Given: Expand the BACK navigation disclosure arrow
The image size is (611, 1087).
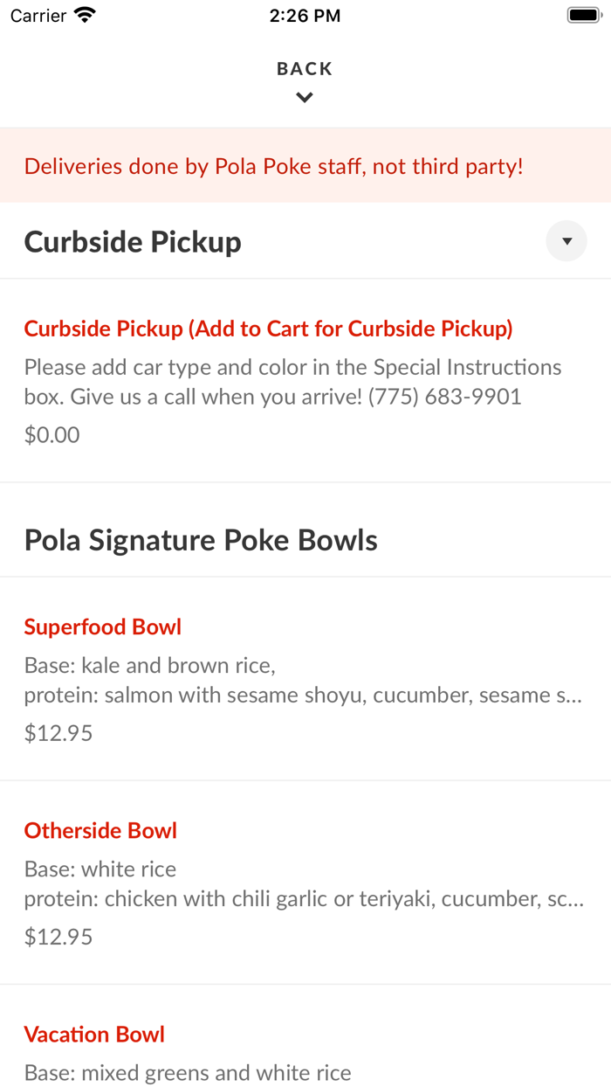Looking at the screenshot, I should tap(304, 96).
